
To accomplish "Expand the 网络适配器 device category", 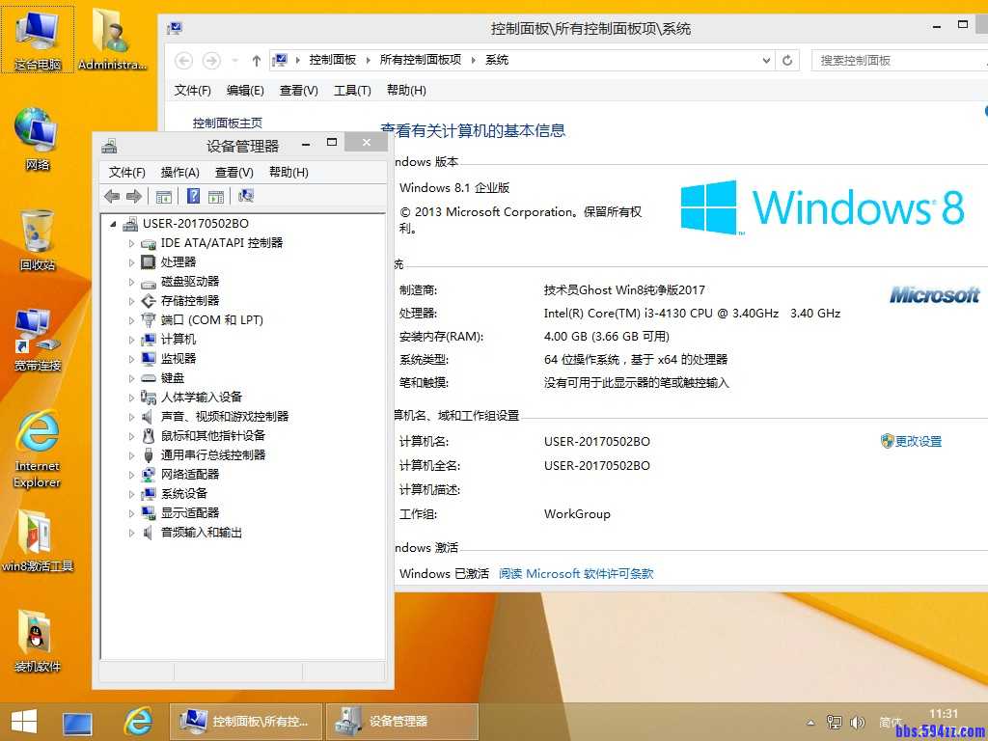I will (130, 474).
